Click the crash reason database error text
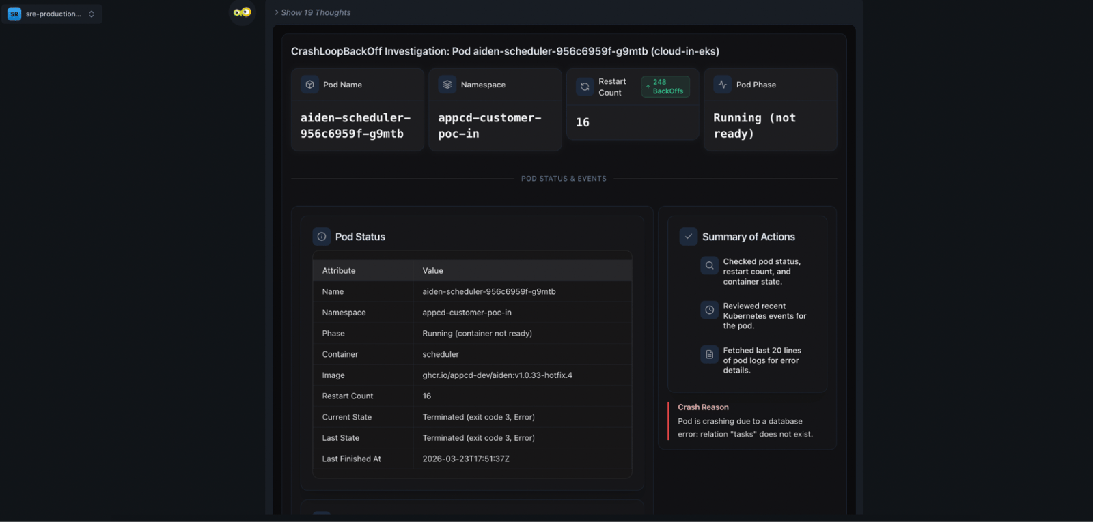The width and height of the screenshot is (1093, 522). 745,428
